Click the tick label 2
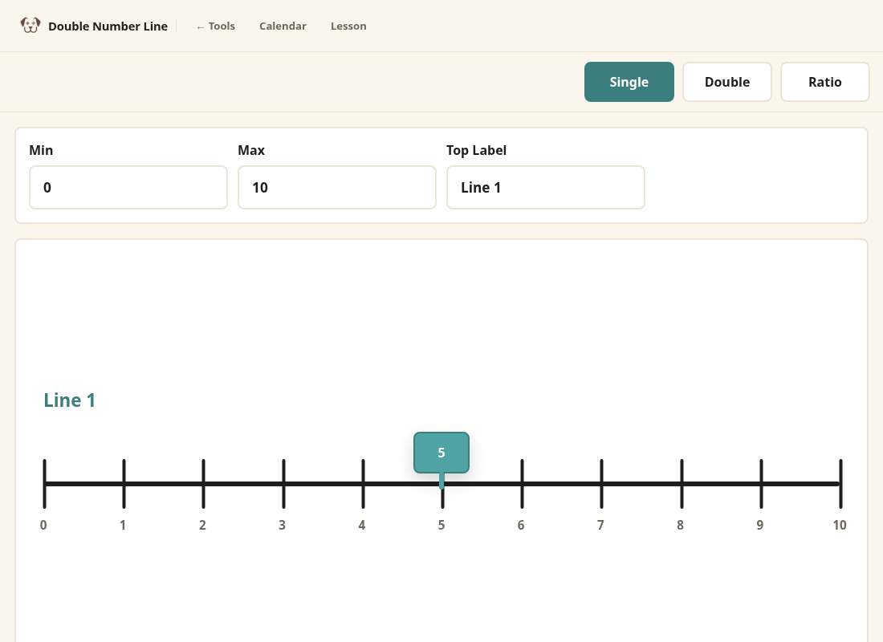 [203, 526]
